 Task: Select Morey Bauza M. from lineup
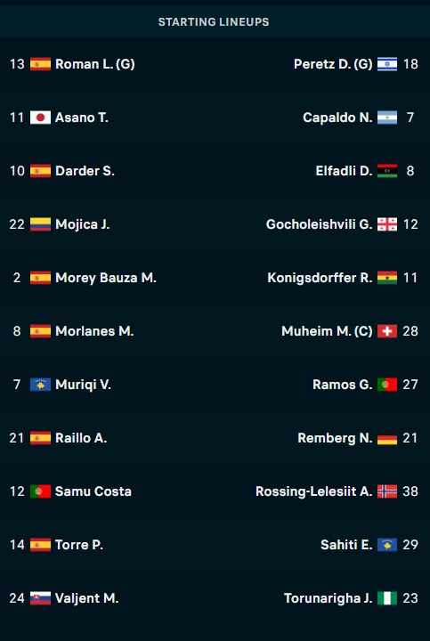(105, 278)
